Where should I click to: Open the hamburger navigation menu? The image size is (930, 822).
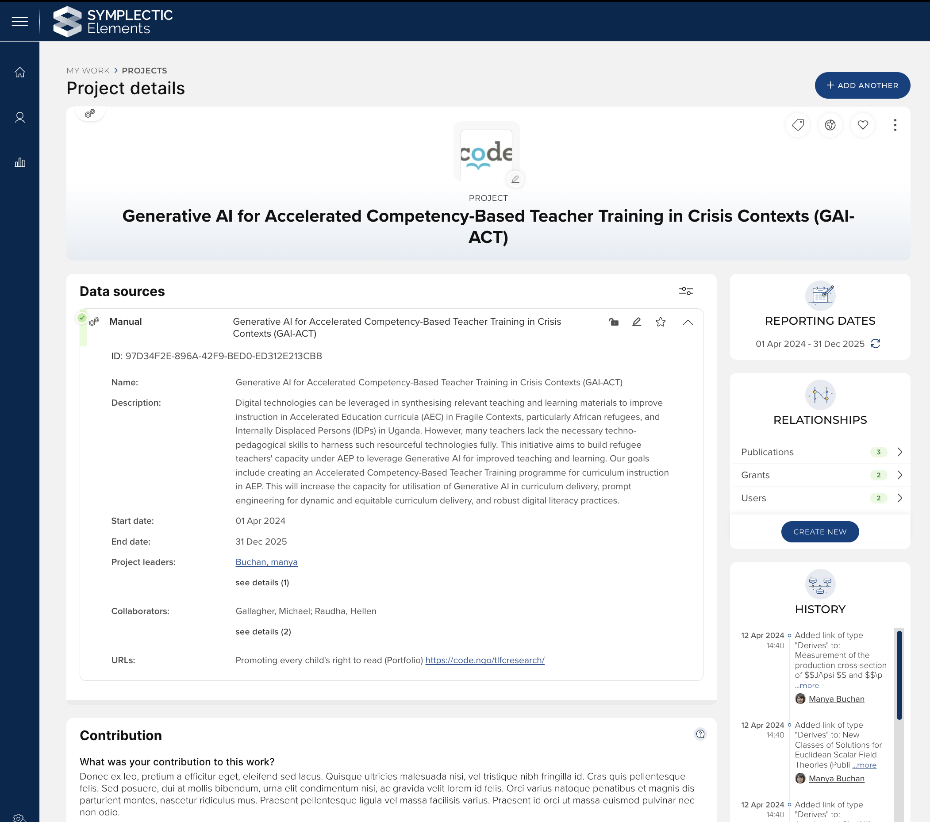19,21
